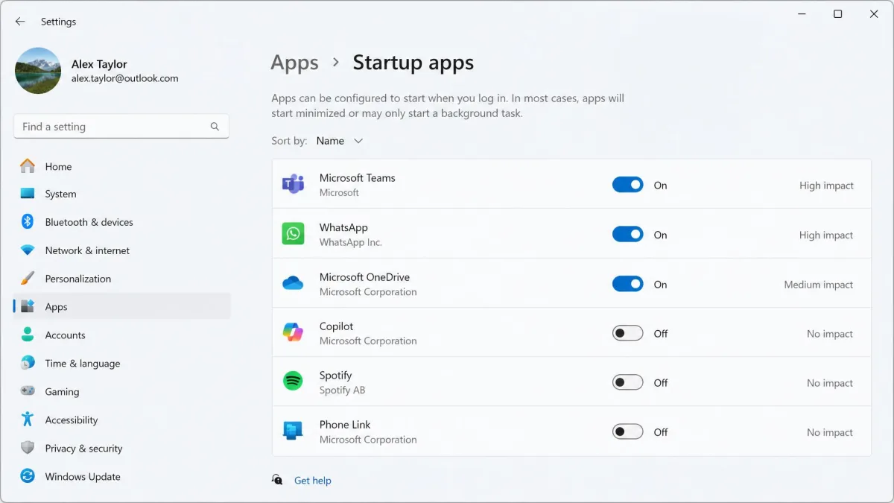Open the Sort by Name dropdown
This screenshot has height=503, width=894.
[340, 141]
